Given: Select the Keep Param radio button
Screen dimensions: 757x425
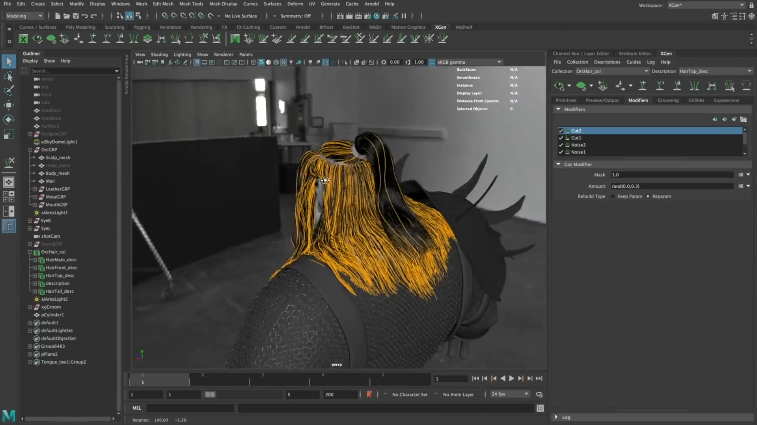Looking at the screenshot, I should (x=613, y=196).
